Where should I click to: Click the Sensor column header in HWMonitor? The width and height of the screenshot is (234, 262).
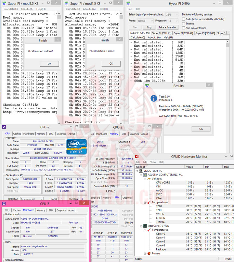pyautogui.click(x=160, y=167)
